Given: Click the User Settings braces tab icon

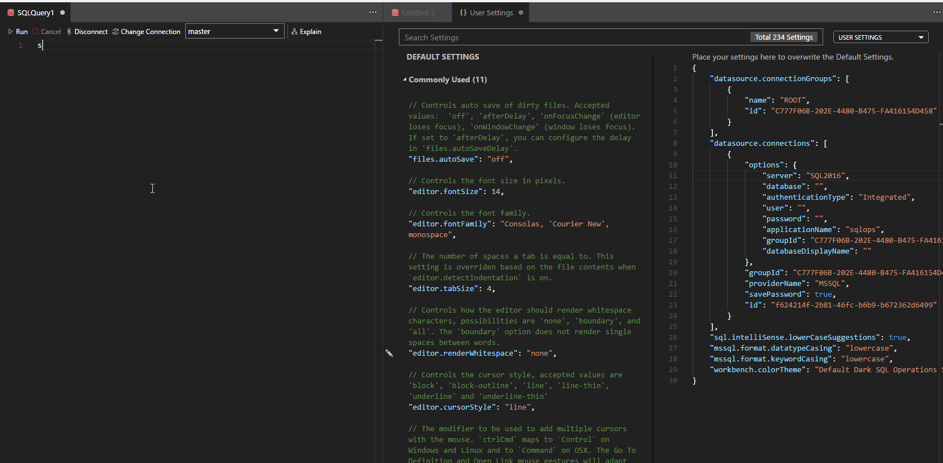Looking at the screenshot, I should (463, 12).
